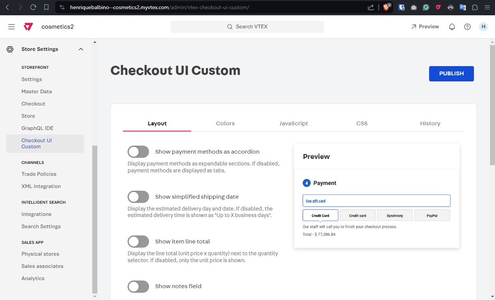Image resolution: width=495 pixels, height=300 pixels.
Task: Open Store in the sidebar
Action: point(28,116)
